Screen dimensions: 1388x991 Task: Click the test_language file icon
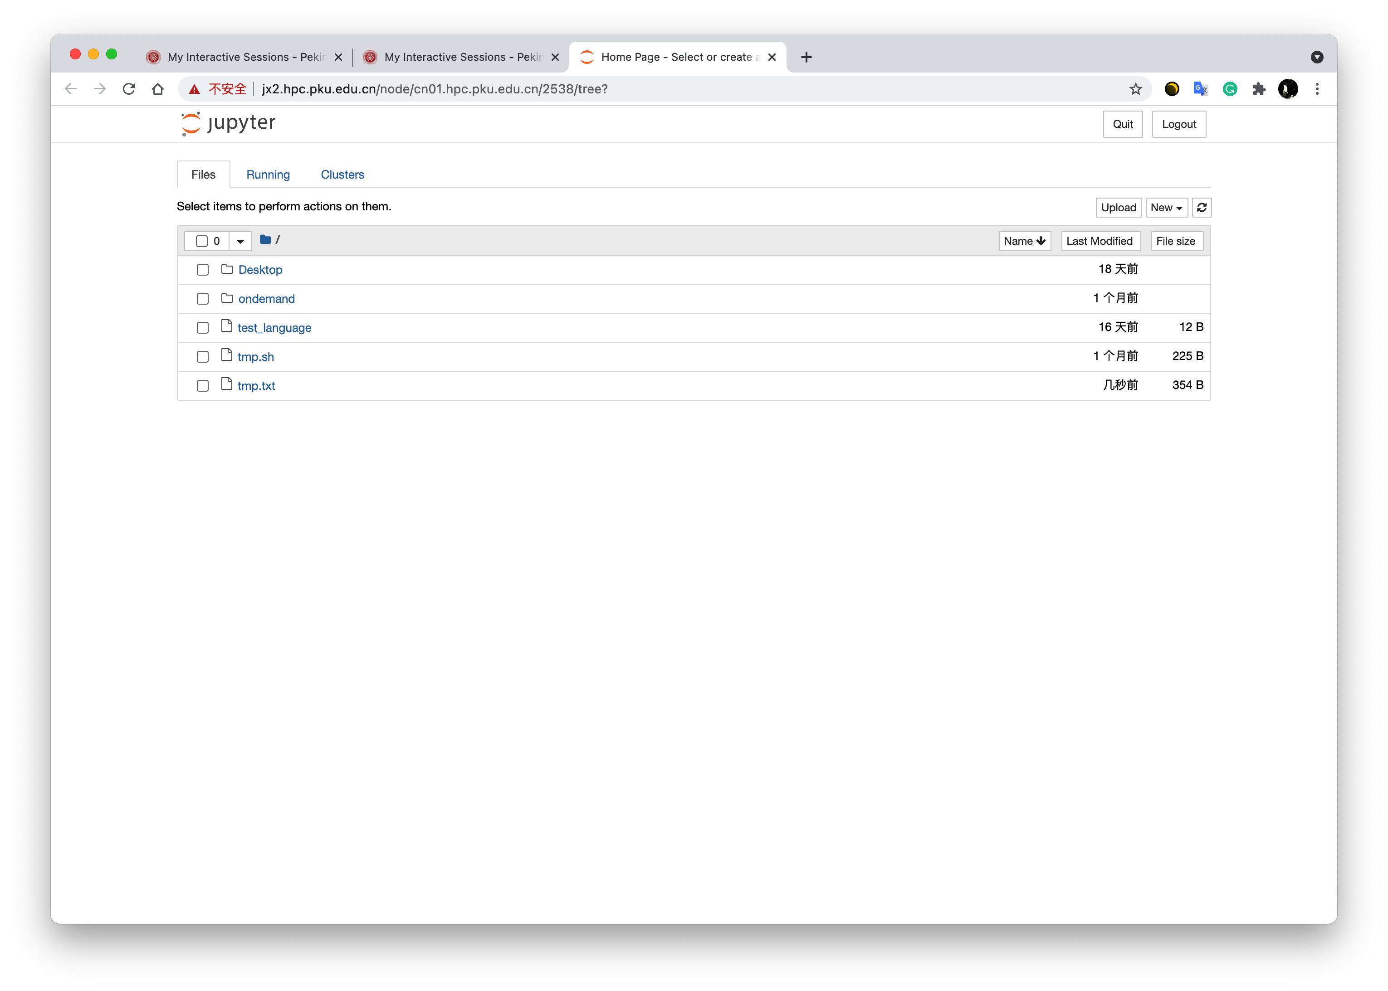[226, 326]
